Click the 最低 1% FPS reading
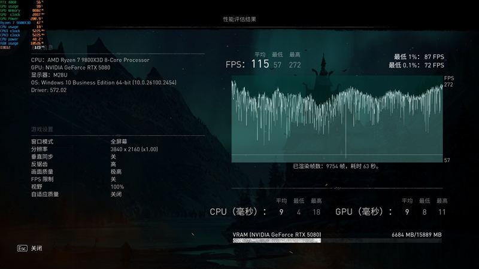The height and width of the screenshot is (269, 479). pyautogui.click(x=416, y=56)
